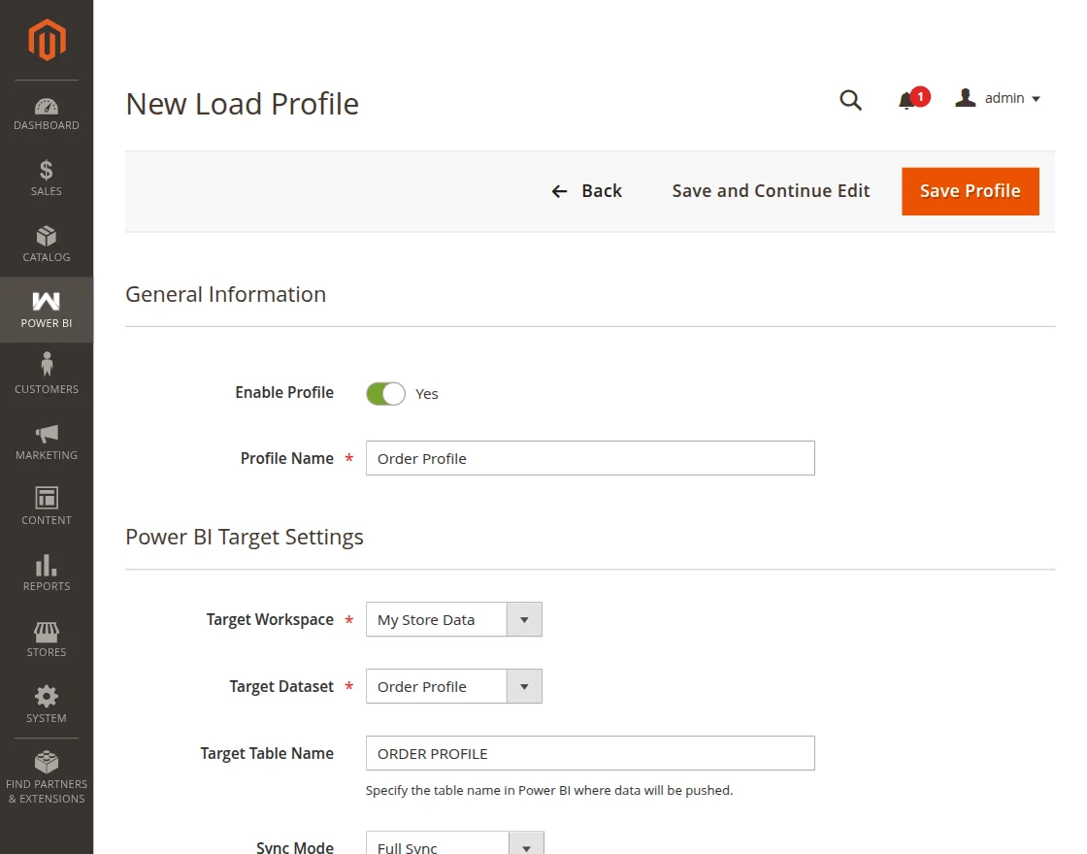
Task: Click the Magento logo icon
Action: (x=47, y=40)
